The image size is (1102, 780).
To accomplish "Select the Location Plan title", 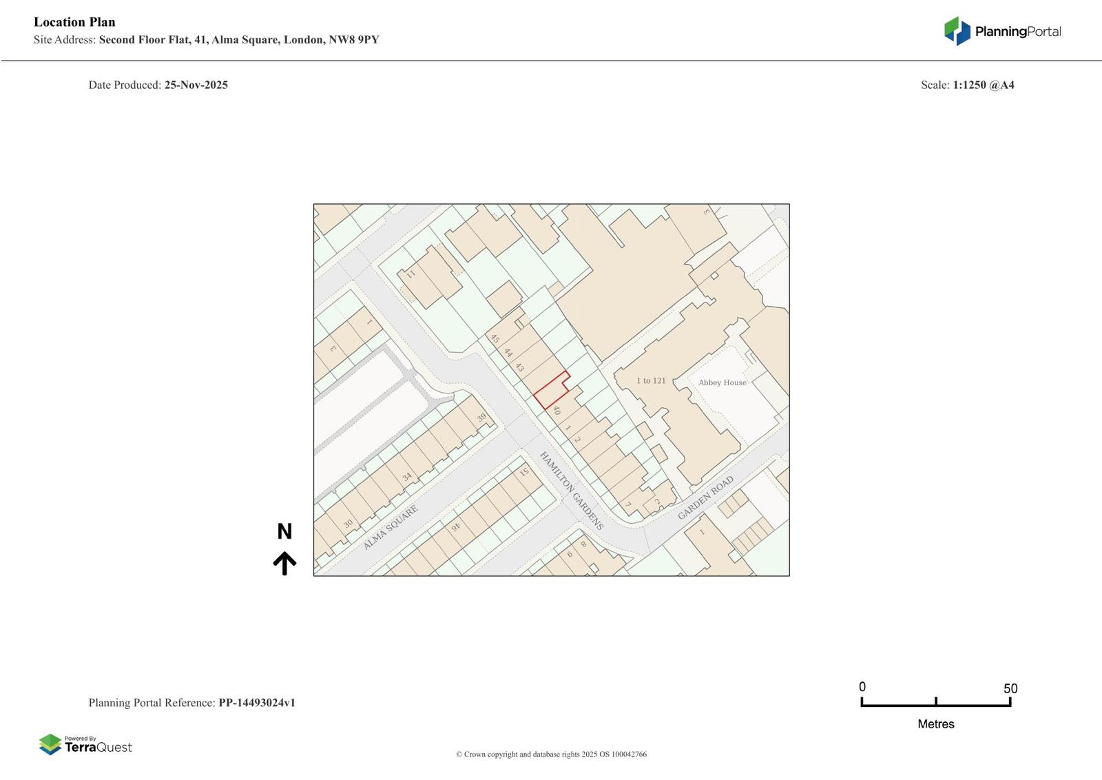I will coord(74,22).
